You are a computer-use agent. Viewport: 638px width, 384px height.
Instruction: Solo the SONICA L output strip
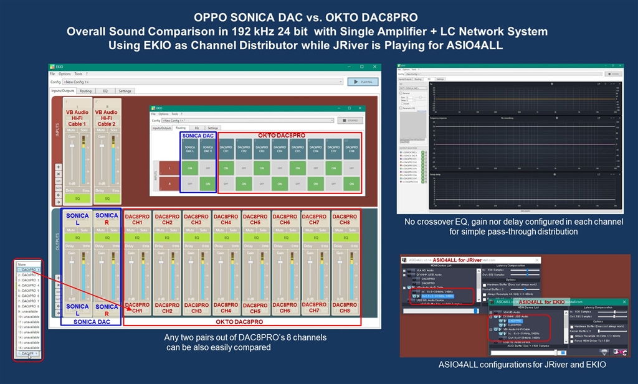coord(84,230)
